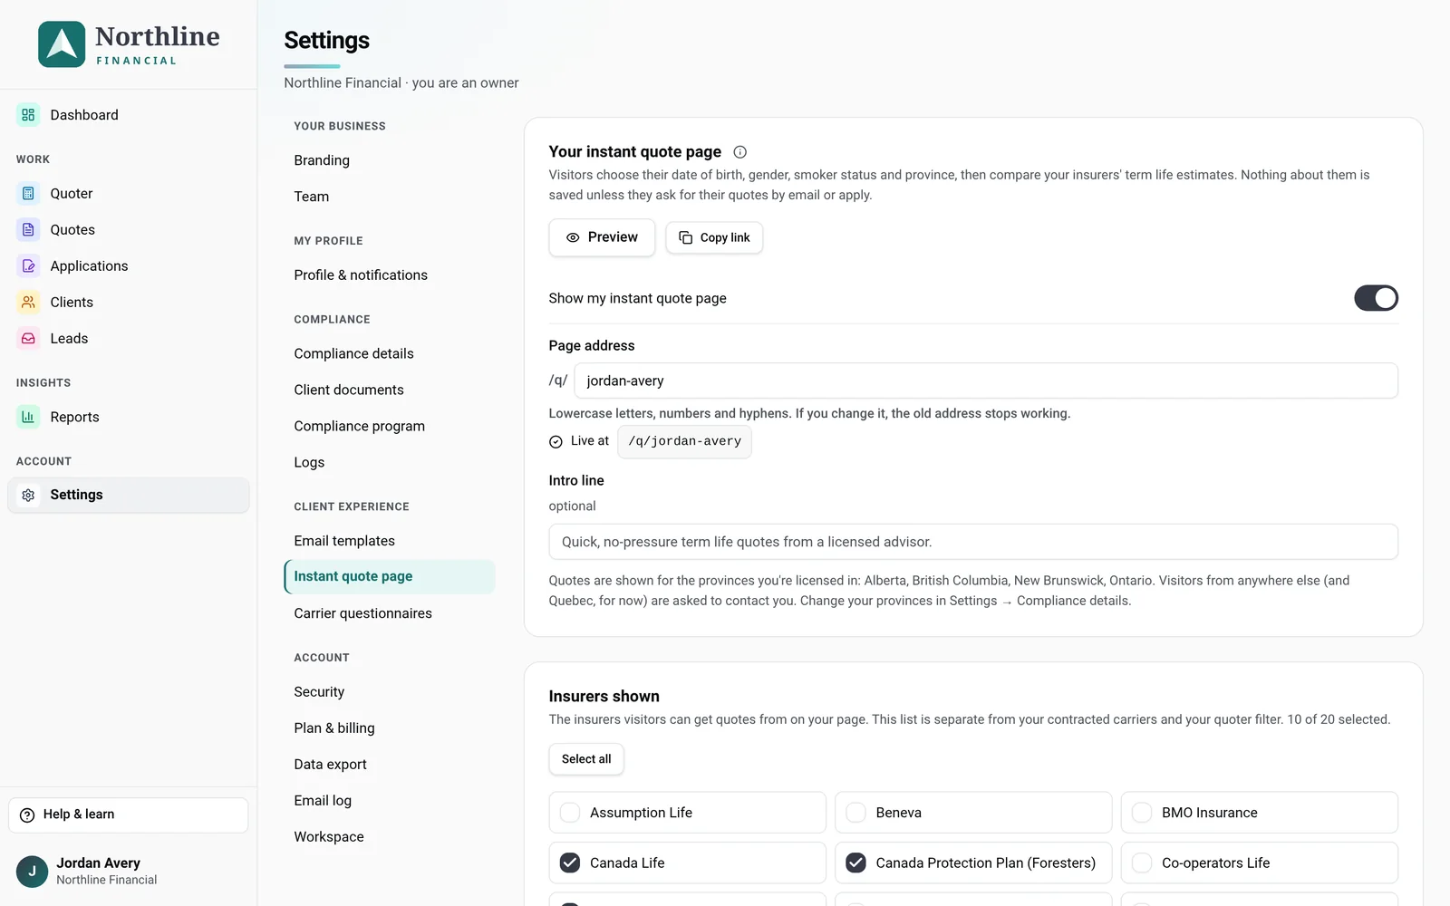Copy the quote page link

tap(714, 237)
